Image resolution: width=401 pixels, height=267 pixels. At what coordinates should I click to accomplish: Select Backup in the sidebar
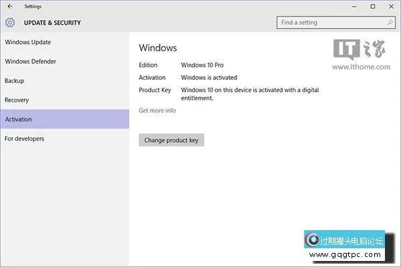coord(15,81)
